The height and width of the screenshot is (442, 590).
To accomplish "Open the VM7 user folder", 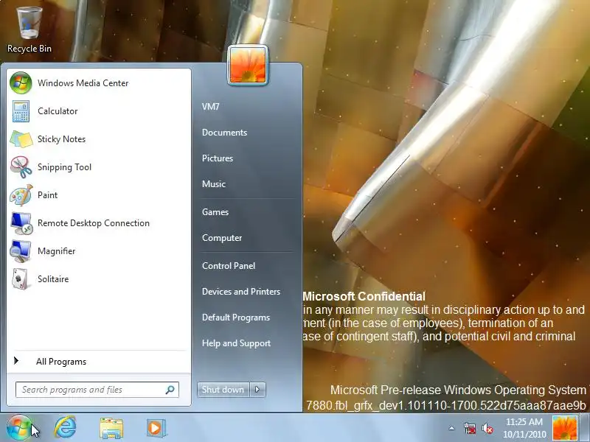I will coord(211,107).
